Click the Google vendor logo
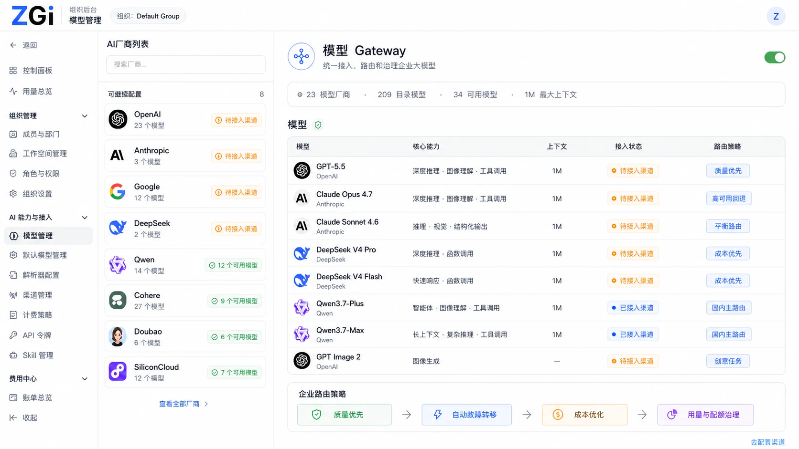 point(118,191)
